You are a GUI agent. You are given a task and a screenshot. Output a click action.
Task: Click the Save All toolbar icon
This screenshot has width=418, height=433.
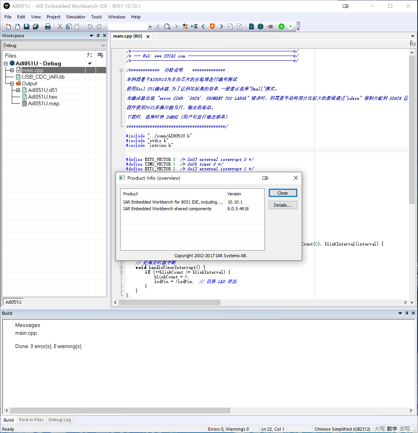click(x=36, y=27)
